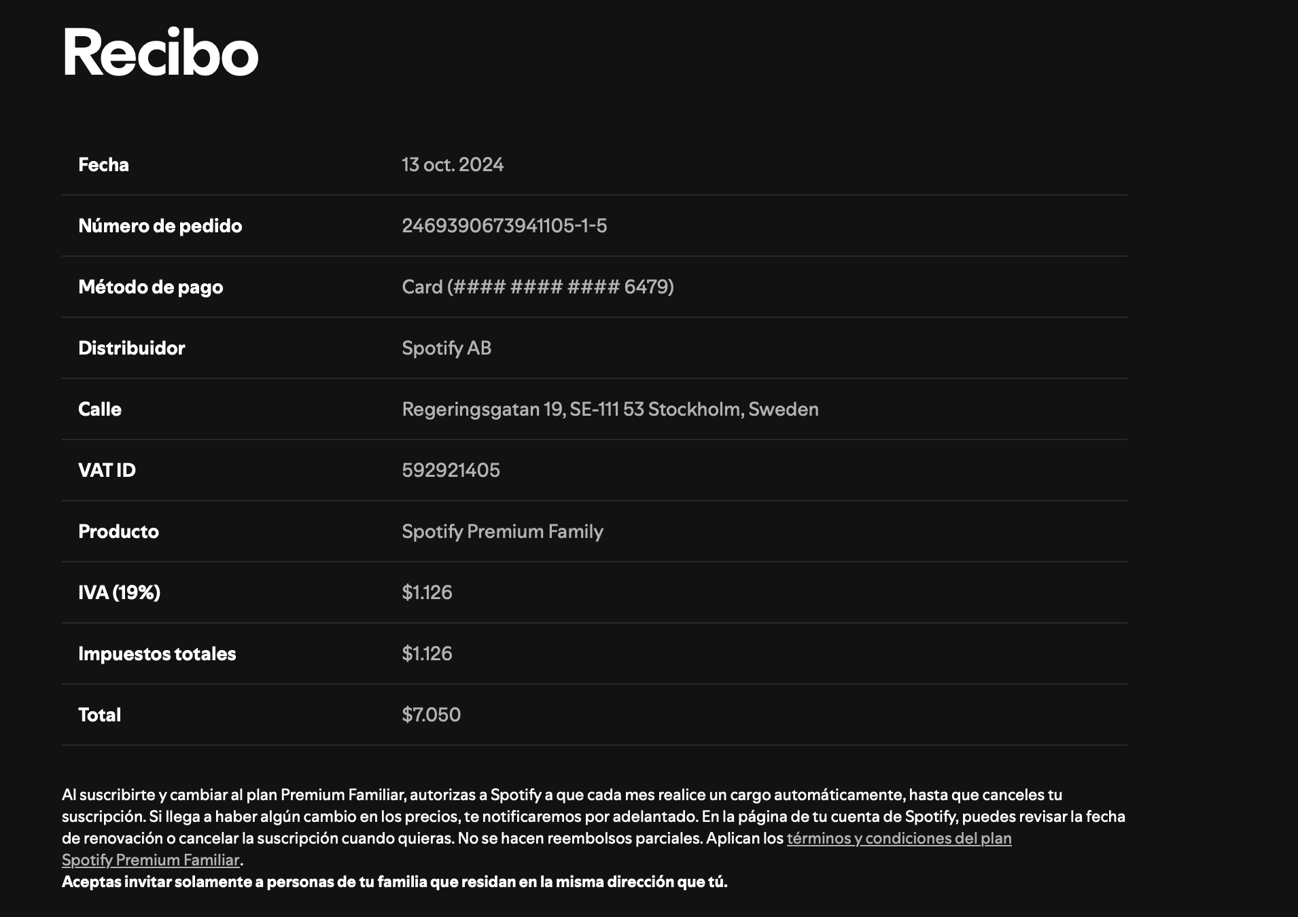
Task: Click the Calle row label
Action: pyautogui.click(x=99, y=409)
